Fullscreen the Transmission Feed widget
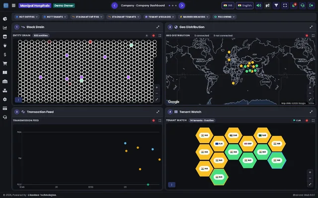Screen dimensions: 318x198 160,120
